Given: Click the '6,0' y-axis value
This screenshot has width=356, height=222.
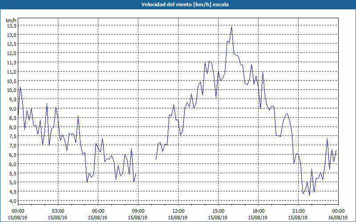Looking at the screenshot, I should 13,164.
